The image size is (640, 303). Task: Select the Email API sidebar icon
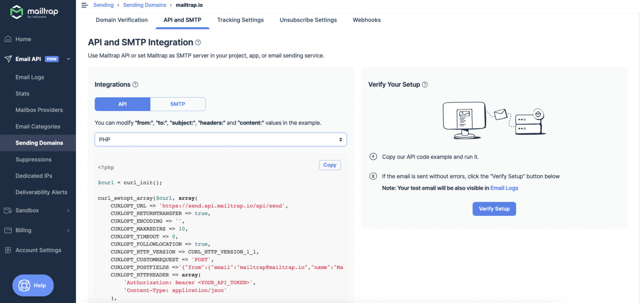[8, 59]
